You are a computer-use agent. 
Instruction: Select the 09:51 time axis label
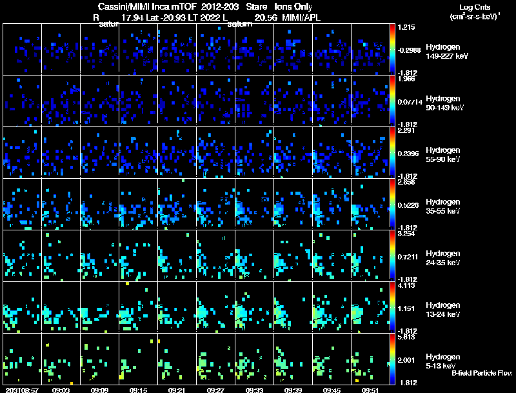pos(370,390)
